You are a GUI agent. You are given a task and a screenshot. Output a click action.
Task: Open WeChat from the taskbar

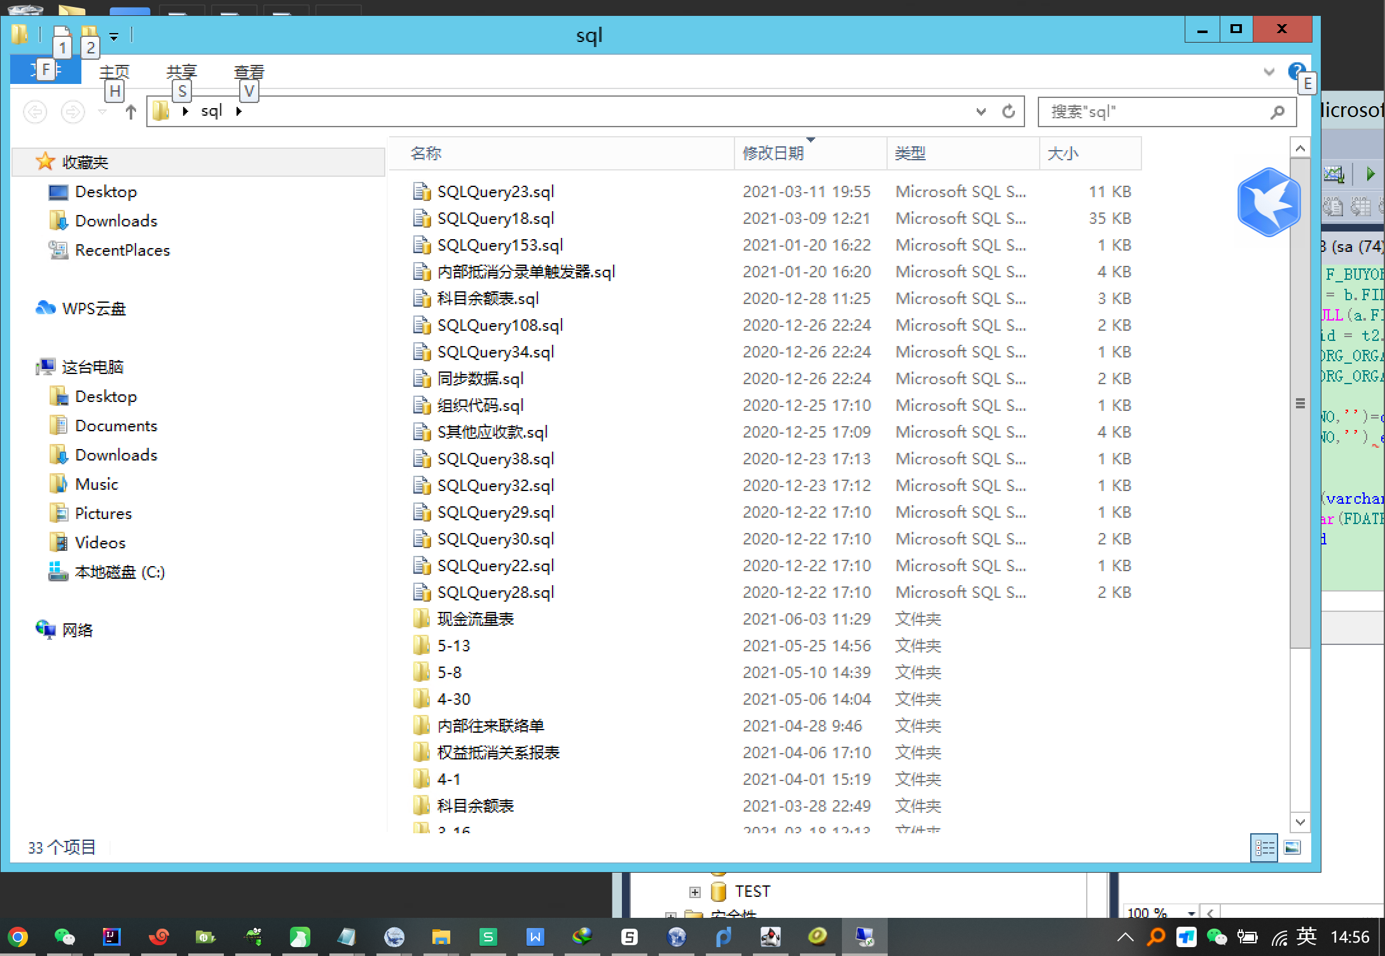tap(64, 937)
